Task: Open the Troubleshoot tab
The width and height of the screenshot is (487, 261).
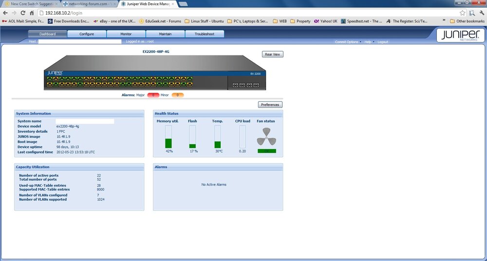Action: (205, 34)
